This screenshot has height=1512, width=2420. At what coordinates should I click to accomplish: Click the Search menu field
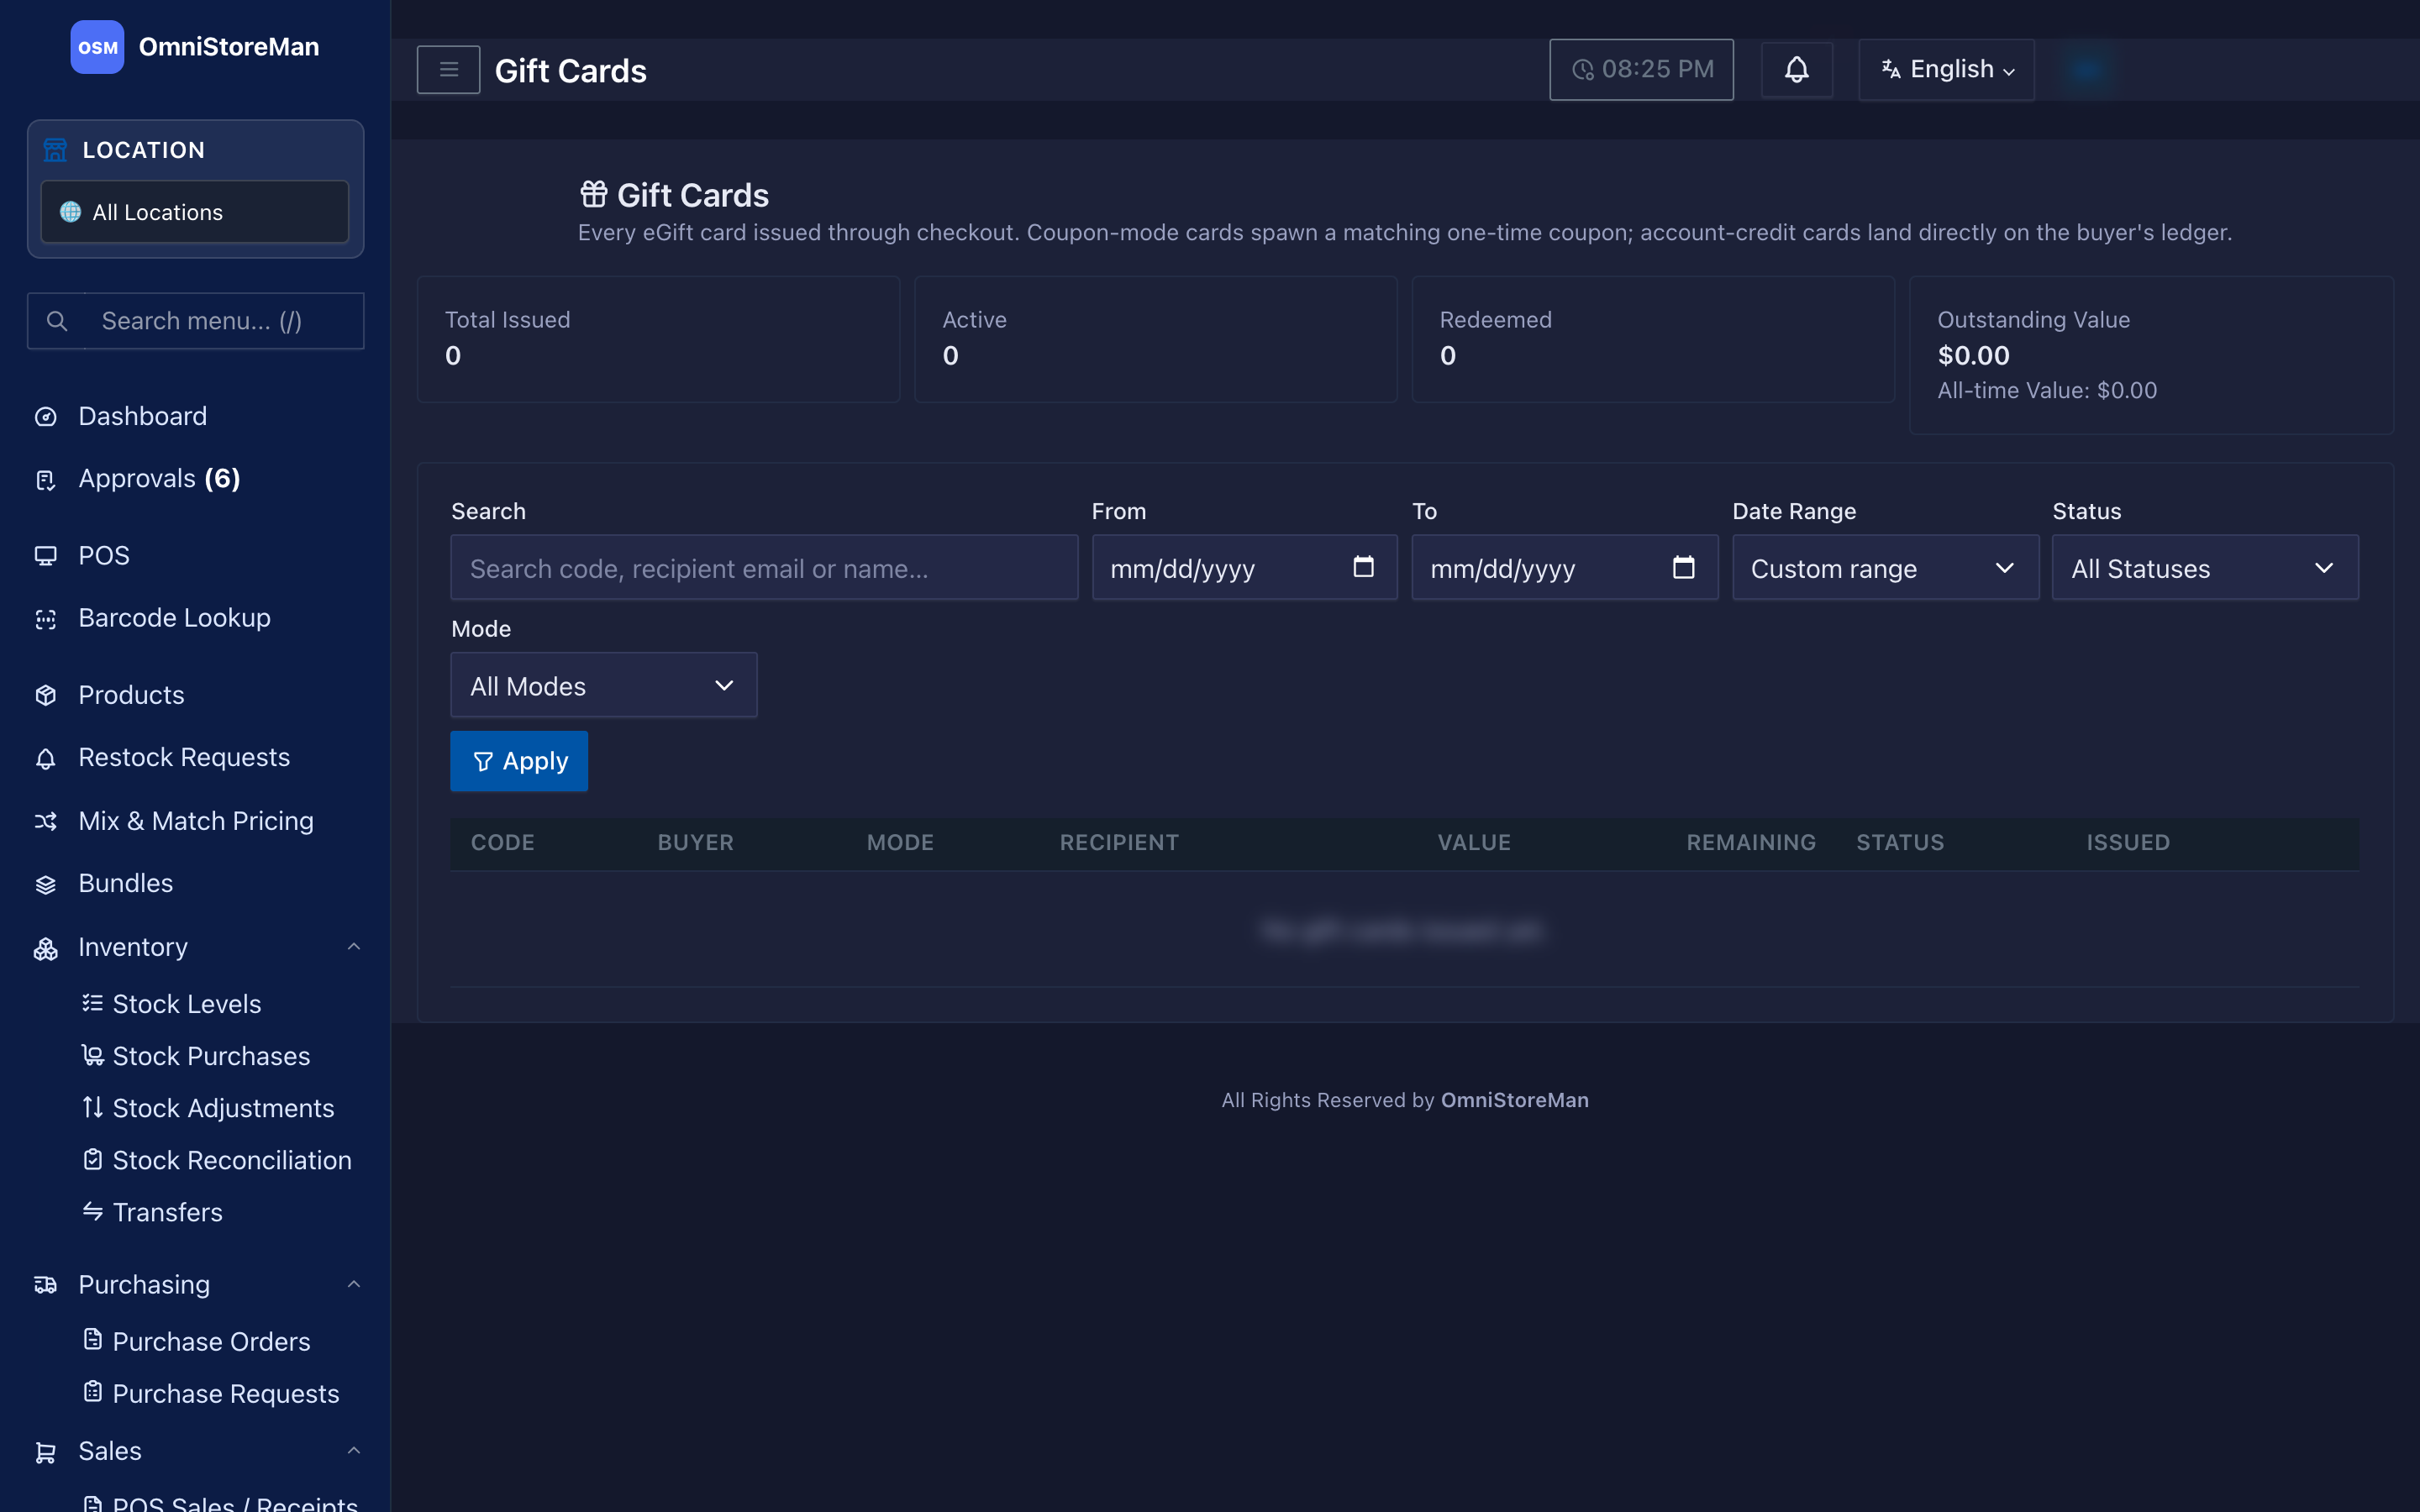pos(195,321)
